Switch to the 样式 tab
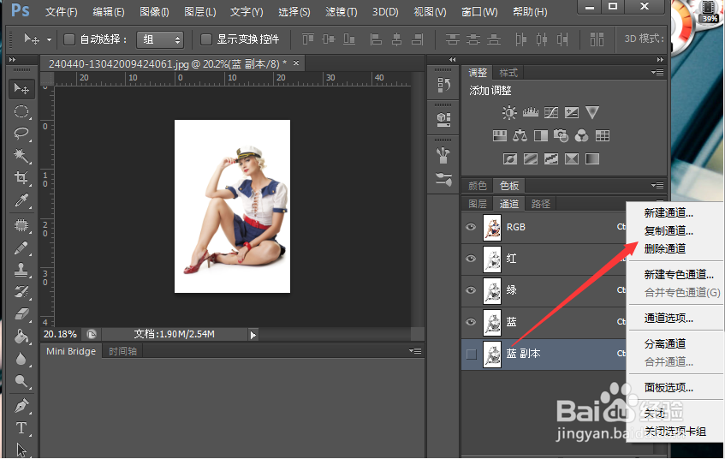 point(508,73)
